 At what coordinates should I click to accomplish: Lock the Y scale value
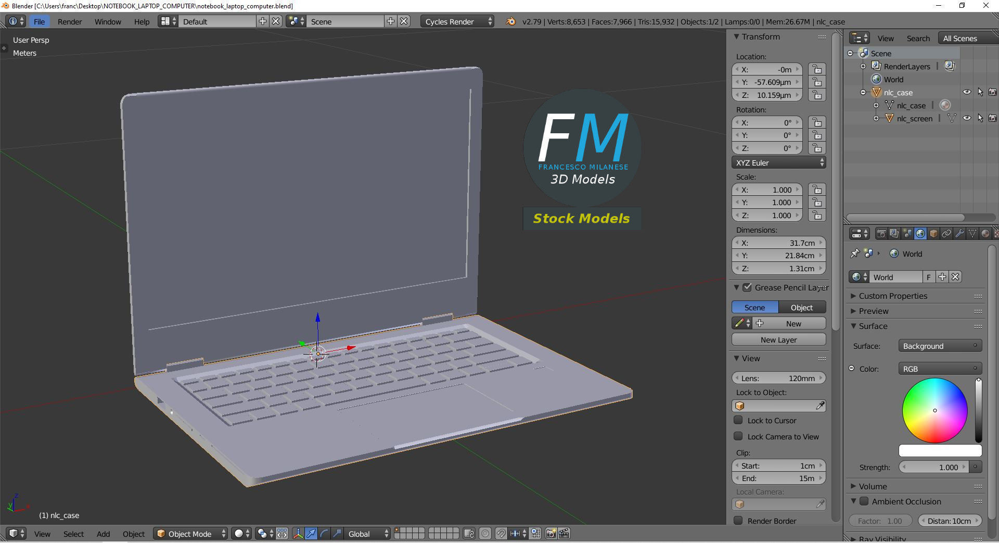pos(817,203)
